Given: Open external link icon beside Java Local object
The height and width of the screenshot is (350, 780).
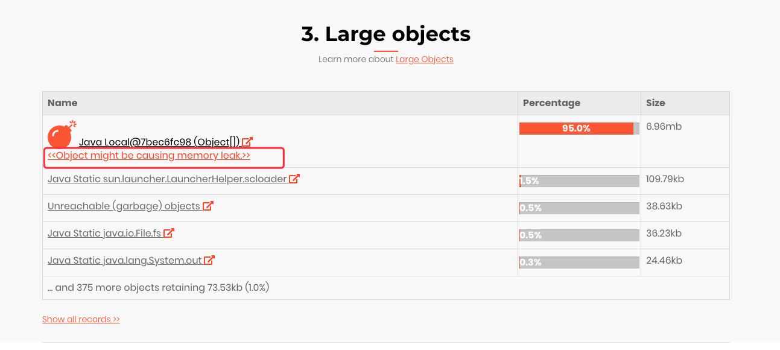Looking at the screenshot, I should [247, 142].
